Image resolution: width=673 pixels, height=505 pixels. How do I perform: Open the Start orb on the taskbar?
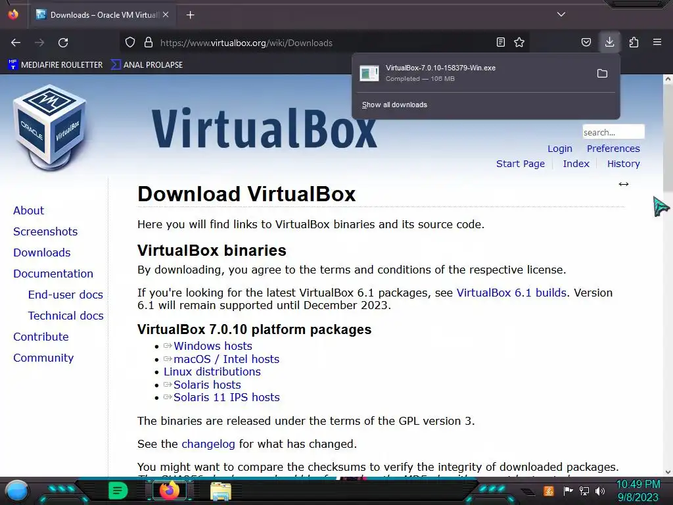17,491
